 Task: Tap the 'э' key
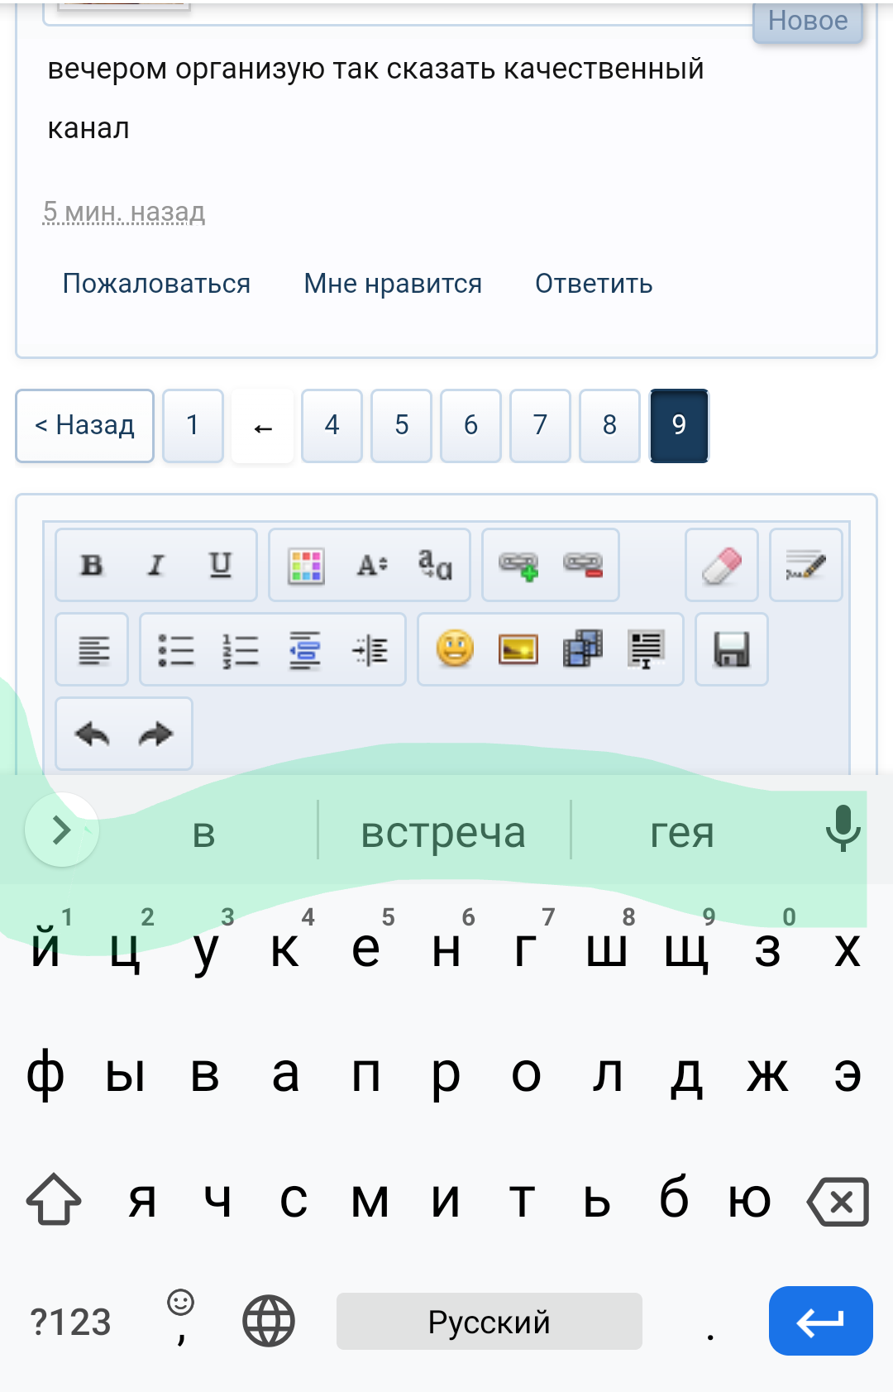click(x=848, y=1074)
